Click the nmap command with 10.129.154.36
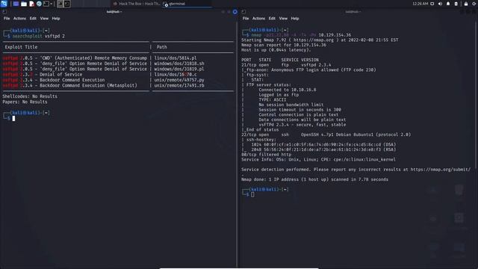 point(301,35)
